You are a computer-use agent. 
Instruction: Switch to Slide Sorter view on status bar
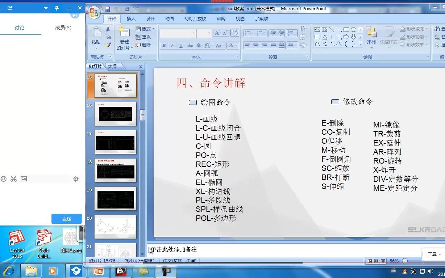click(x=376, y=260)
